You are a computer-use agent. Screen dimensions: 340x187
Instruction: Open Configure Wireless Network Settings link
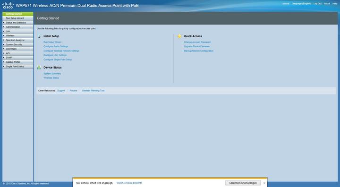(61, 51)
